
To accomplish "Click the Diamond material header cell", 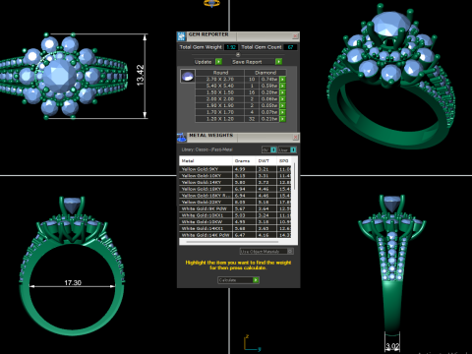I will pyautogui.click(x=265, y=73).
